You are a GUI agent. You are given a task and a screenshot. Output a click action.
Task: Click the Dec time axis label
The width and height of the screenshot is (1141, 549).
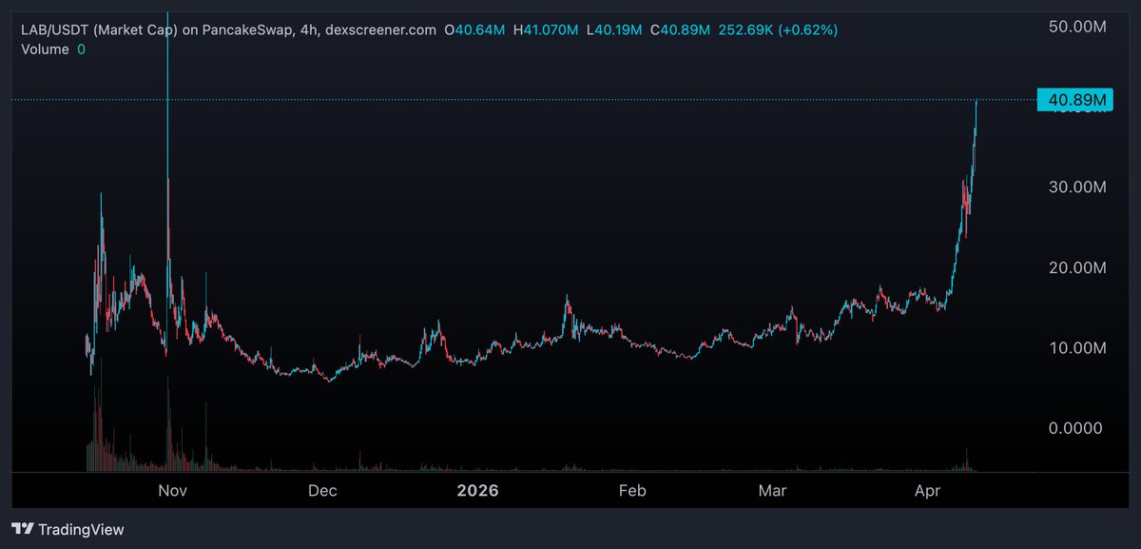pyautogui.click(x=322, y=491)
